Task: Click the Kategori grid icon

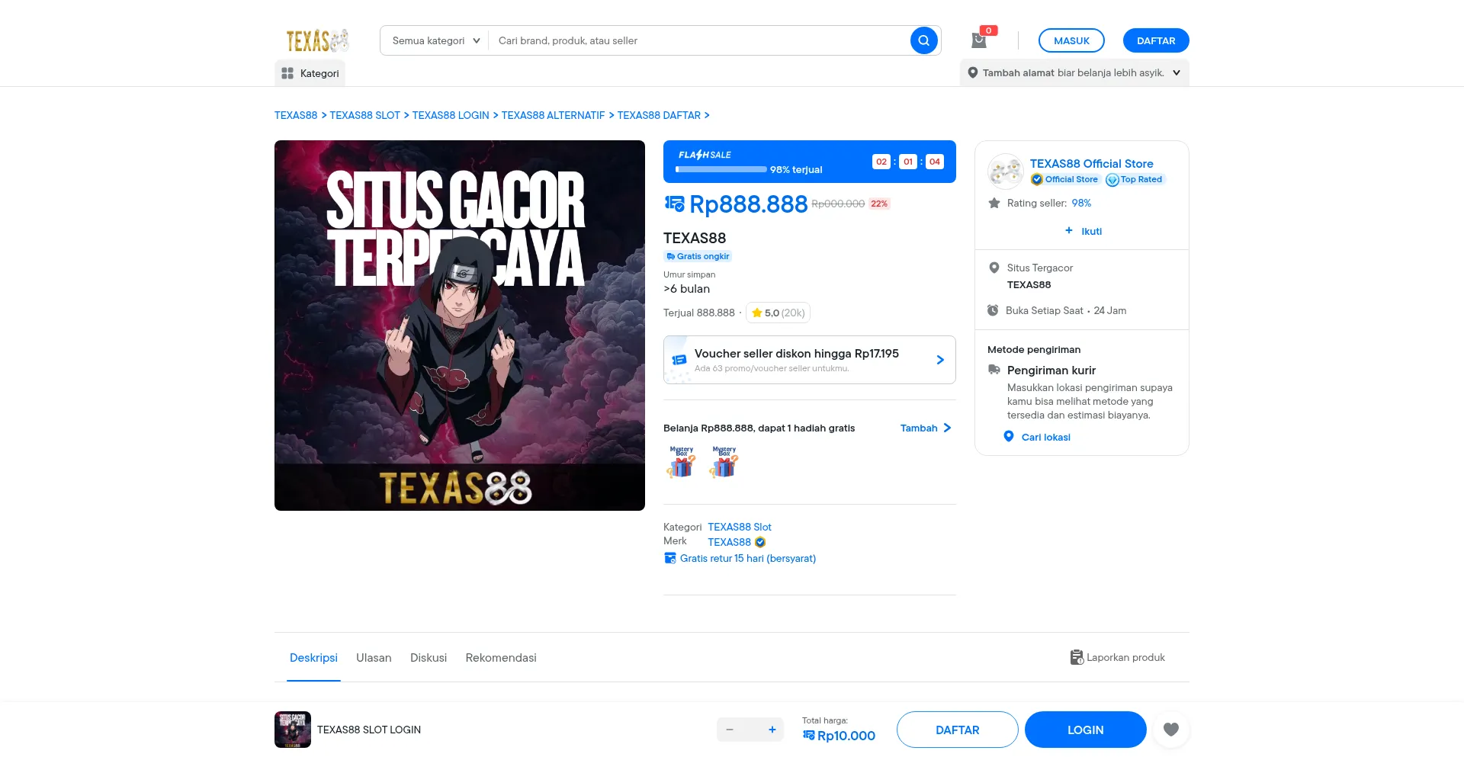Action: tap(287, 73)
